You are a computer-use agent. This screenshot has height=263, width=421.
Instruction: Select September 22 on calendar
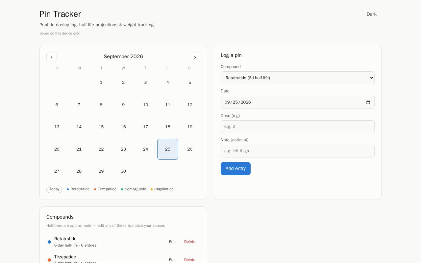click(101, 149)
